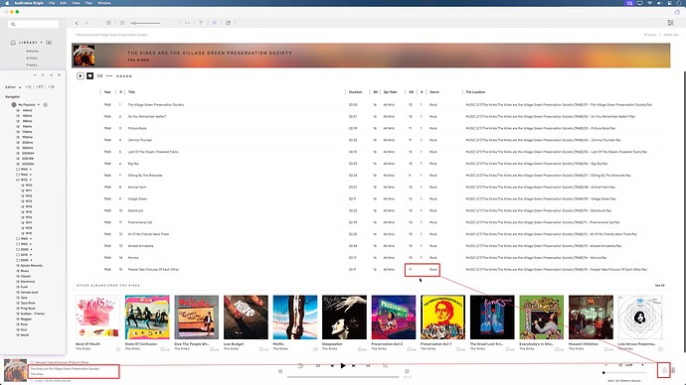Open the My Playlists settings gear
This screenshot has width=686, height=385.
tap(45, 105)
